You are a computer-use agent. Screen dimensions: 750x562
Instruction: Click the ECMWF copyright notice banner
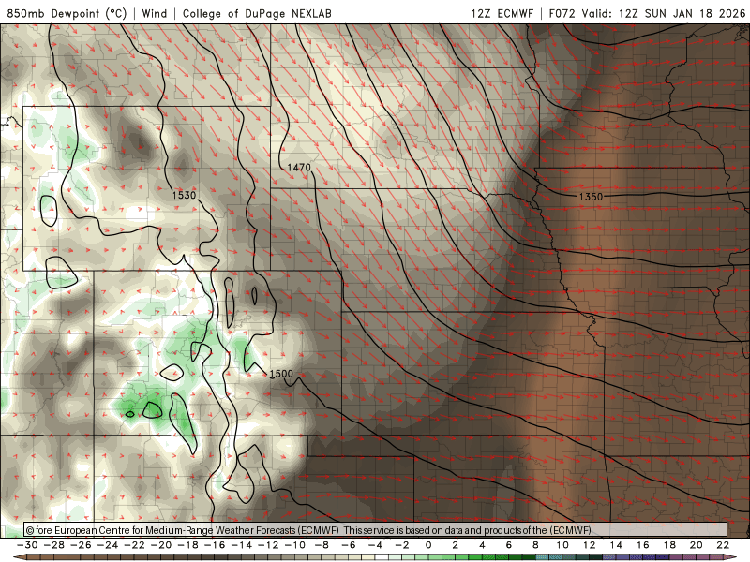pos(376,530)
